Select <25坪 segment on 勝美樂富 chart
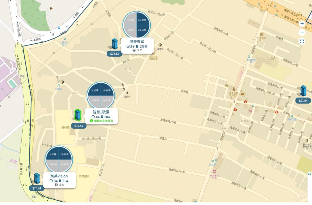Image resolution: width=312 pixels, height=205 pixels. click(130, 19)
